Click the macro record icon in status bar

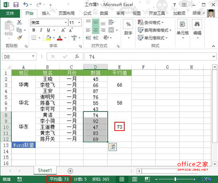(x=20, y=179)
